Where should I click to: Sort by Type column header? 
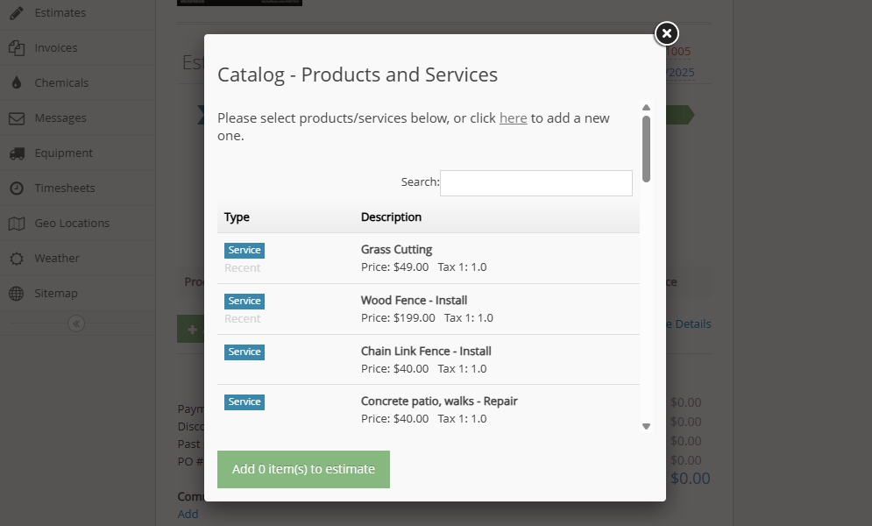[x=237, y=217]
